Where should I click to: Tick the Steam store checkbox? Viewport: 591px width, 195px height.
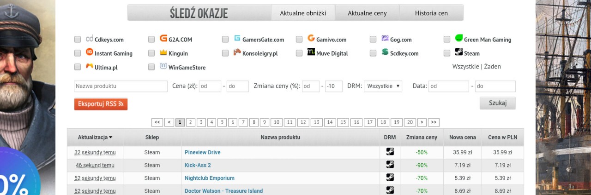(447, 53)
